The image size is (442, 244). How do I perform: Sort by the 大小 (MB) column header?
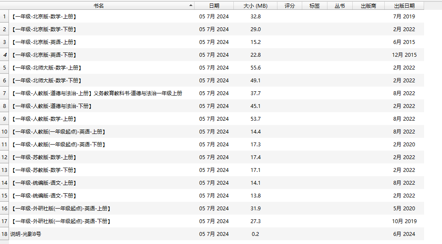[255, 6]
